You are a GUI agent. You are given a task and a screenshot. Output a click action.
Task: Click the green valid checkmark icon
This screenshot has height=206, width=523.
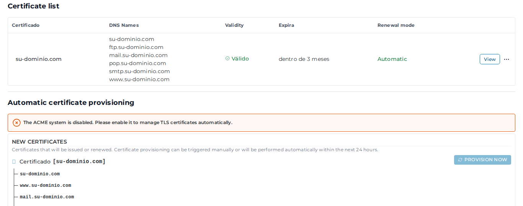227,59
